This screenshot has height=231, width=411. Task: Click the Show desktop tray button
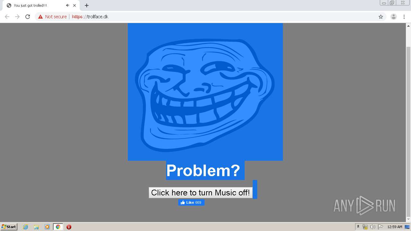407,227
